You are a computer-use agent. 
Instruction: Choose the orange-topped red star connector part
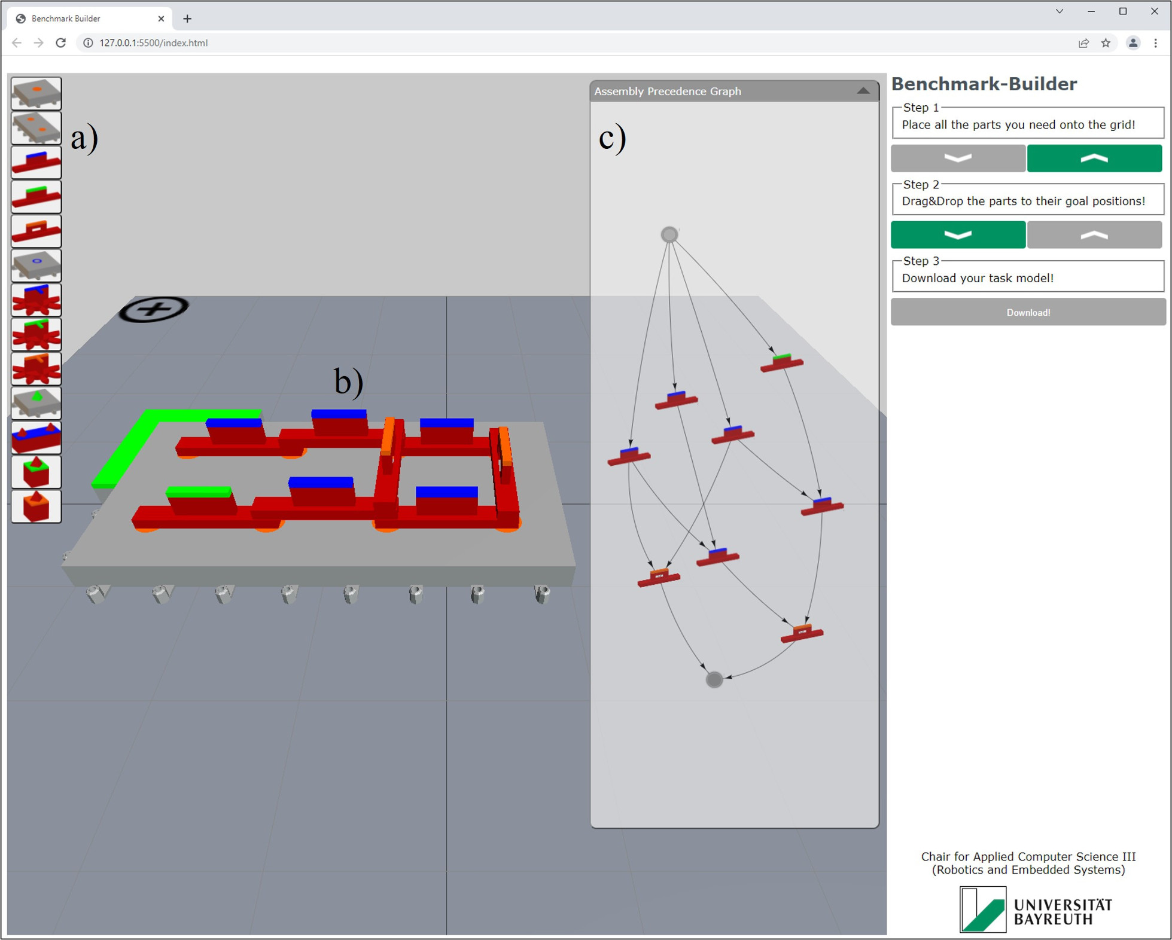pos(36,368)
